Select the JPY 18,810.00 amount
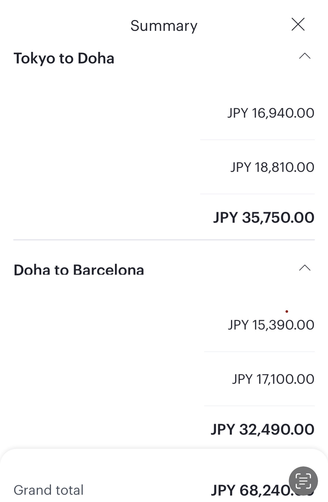Image resolution: width=328 pixels, height=502 pixels. pyautogui.click(x=272, y=167)
